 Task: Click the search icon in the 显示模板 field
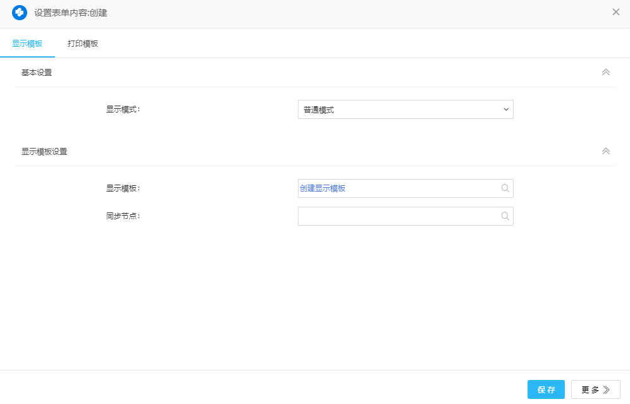point(505,188)
